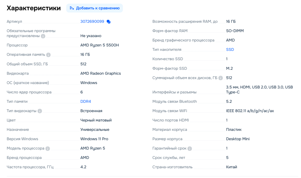Open the article number 3072690099 link
Image resolution: width=301 pixels, height=178 pixels.
pos(92,21)
